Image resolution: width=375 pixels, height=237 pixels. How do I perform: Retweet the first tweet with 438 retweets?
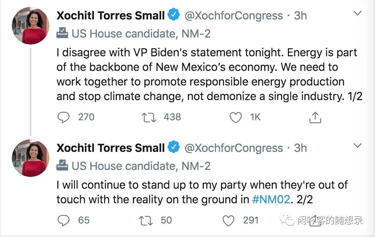point(149,117)
